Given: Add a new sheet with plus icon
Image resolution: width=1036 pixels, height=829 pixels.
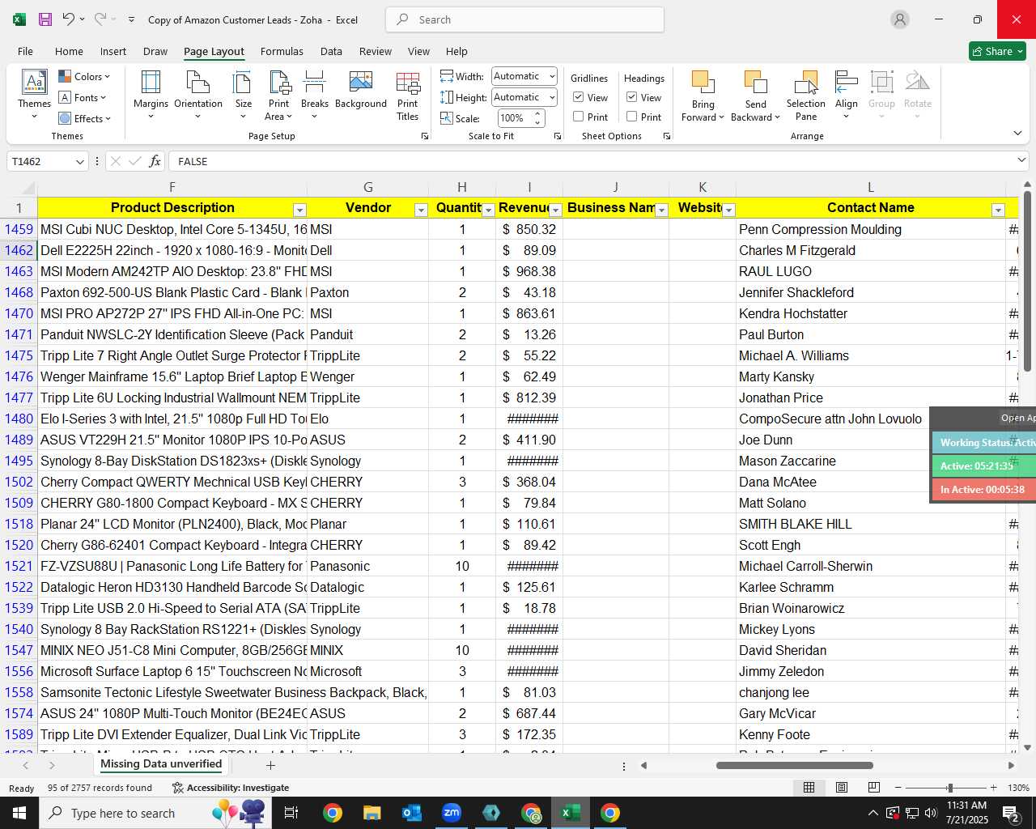Looking at the screenshot, I should tap(270, 765).
